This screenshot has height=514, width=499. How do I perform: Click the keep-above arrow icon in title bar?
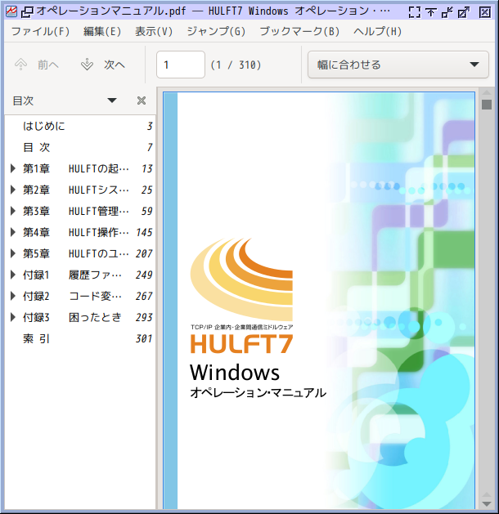431,12
